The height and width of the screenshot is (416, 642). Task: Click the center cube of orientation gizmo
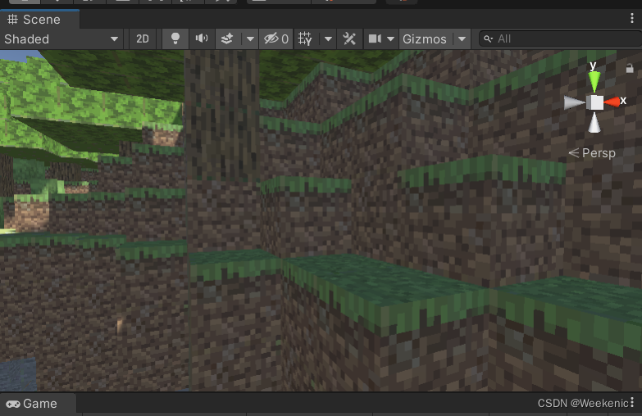click(x=595, y=102)
